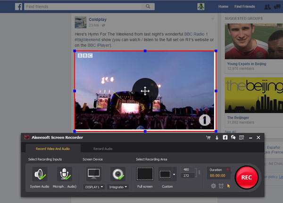Click the bottom-center capture handle

pyautogui.click(x=145, y=131)
